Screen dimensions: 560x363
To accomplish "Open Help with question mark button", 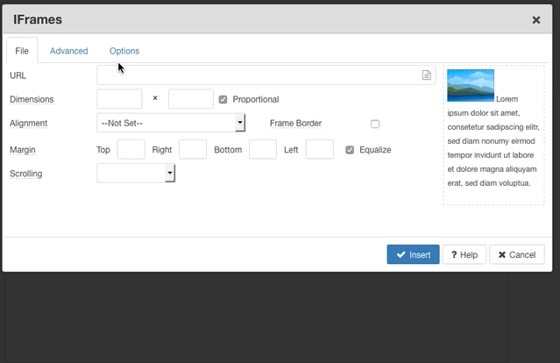I will pos(464,254).
